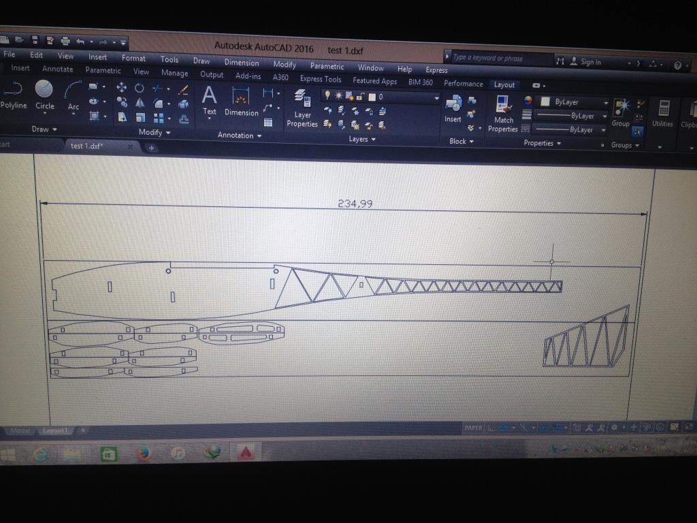
Task: Switch to the Layout ribbon tab
Action: tap(504, 84)
